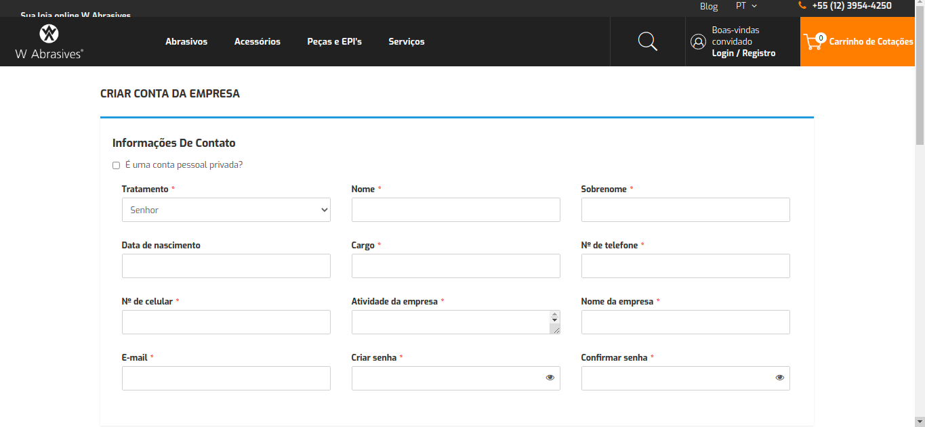Focus the Cargo input field
925x427 pixels.
pos(456,266)
